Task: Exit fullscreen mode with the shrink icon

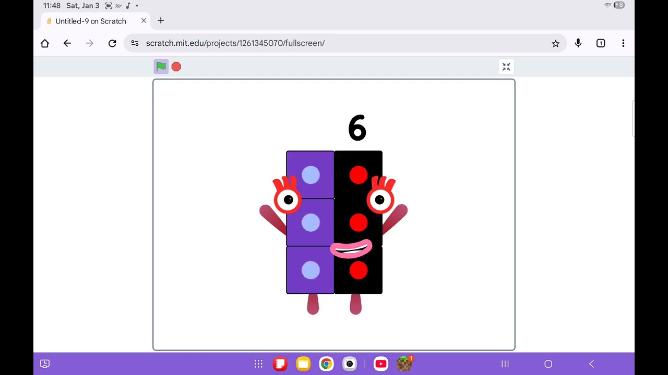Action: [506, 67]
